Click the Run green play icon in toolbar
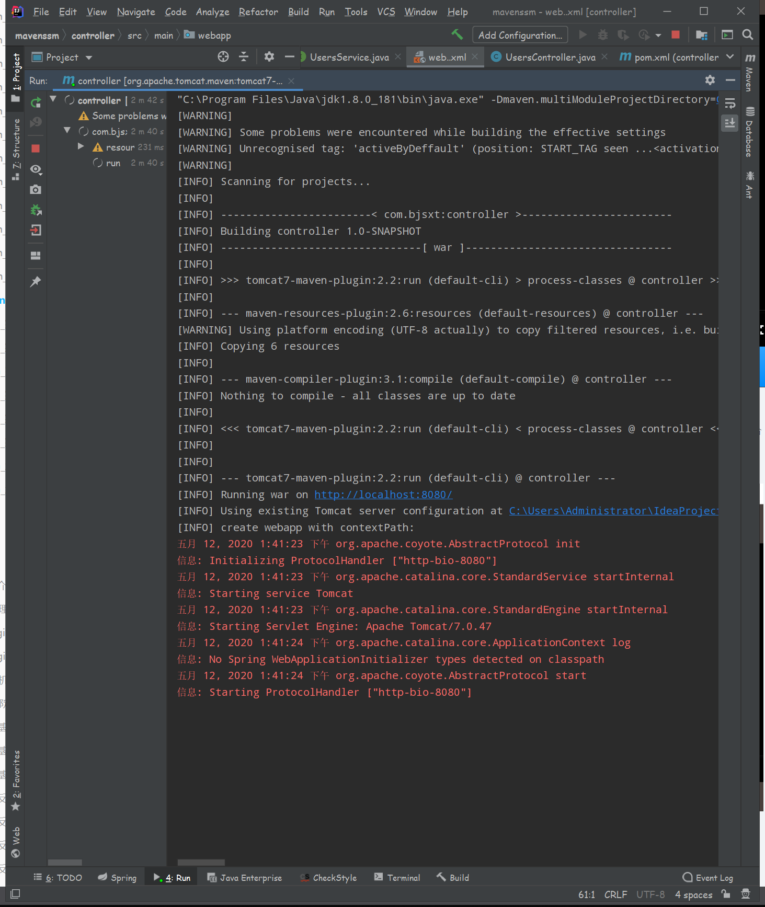Viewport: 765px width, 907px height. [x=583, y=35]
